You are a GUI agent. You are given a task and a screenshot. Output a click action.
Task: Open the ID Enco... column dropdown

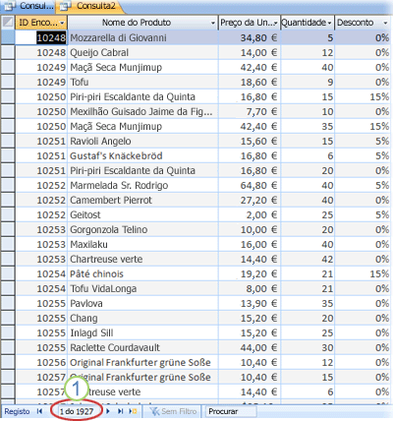[62, 23]
